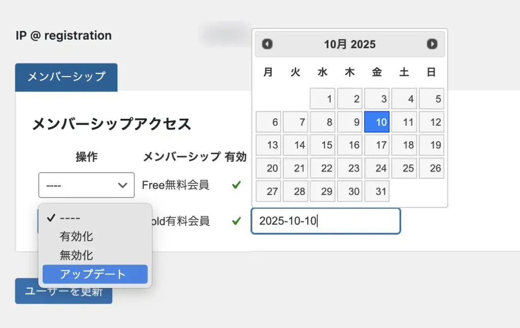Screen dimensions: 520x328
Task: Select アップデート from the dropdown list
Action: coord(95,274)
